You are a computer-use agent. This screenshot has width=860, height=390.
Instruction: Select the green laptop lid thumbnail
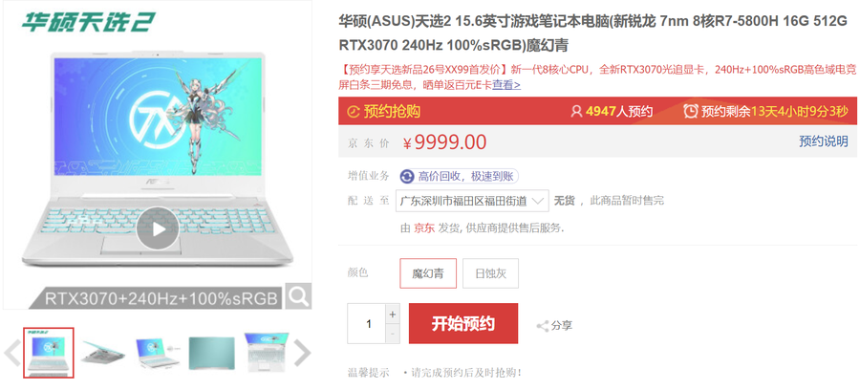[x=212, y=353]
